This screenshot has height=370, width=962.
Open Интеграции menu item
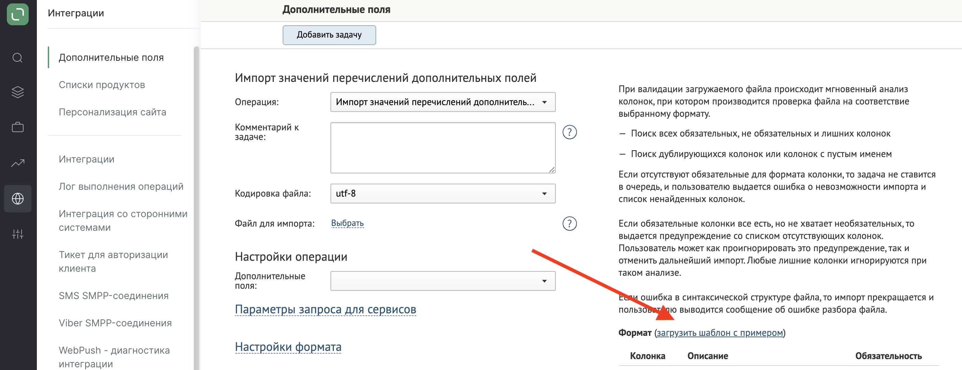click(x=86, y=159)
